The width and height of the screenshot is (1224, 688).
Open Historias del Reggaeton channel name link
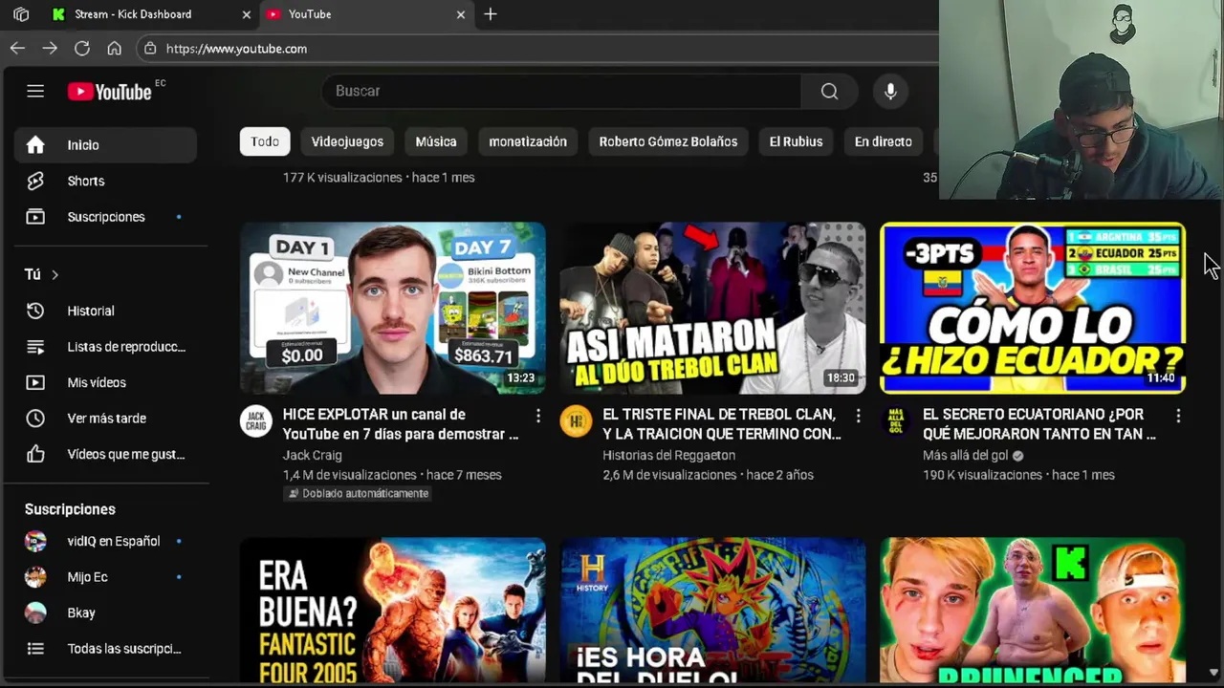[668, 456]
